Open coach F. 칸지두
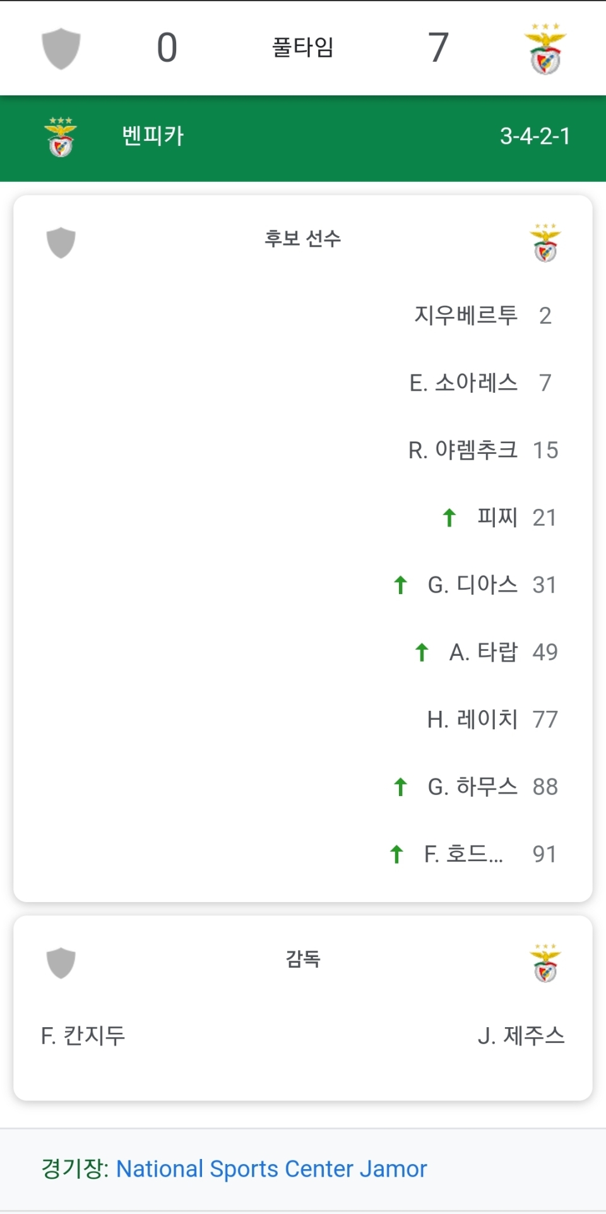 coord(83,1036)
